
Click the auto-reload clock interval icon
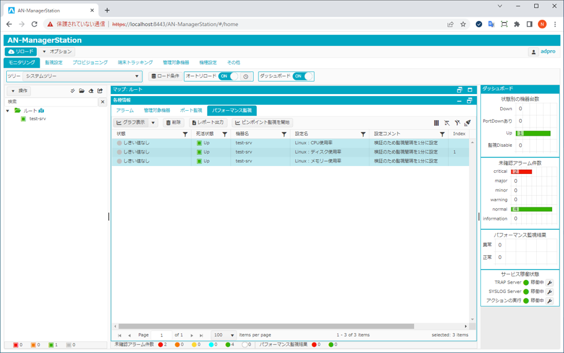(245, 77)
